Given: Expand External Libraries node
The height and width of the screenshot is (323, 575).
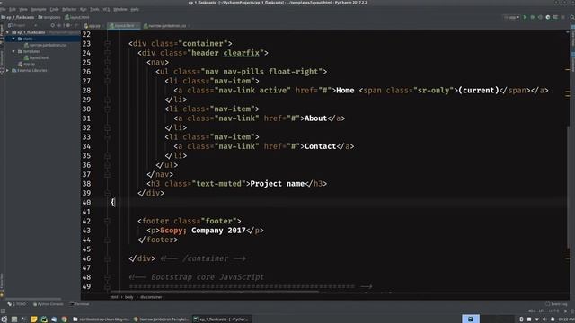Looking at the screenshot, I should 8,70.
